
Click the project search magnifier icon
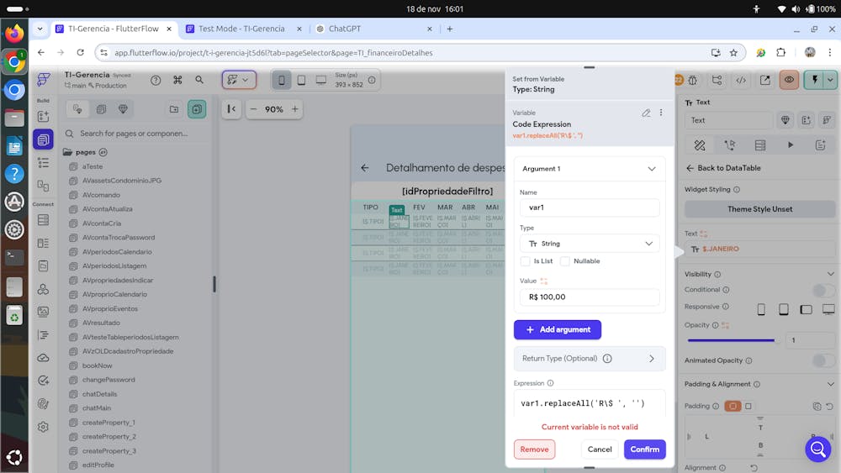tap(199, 80)
